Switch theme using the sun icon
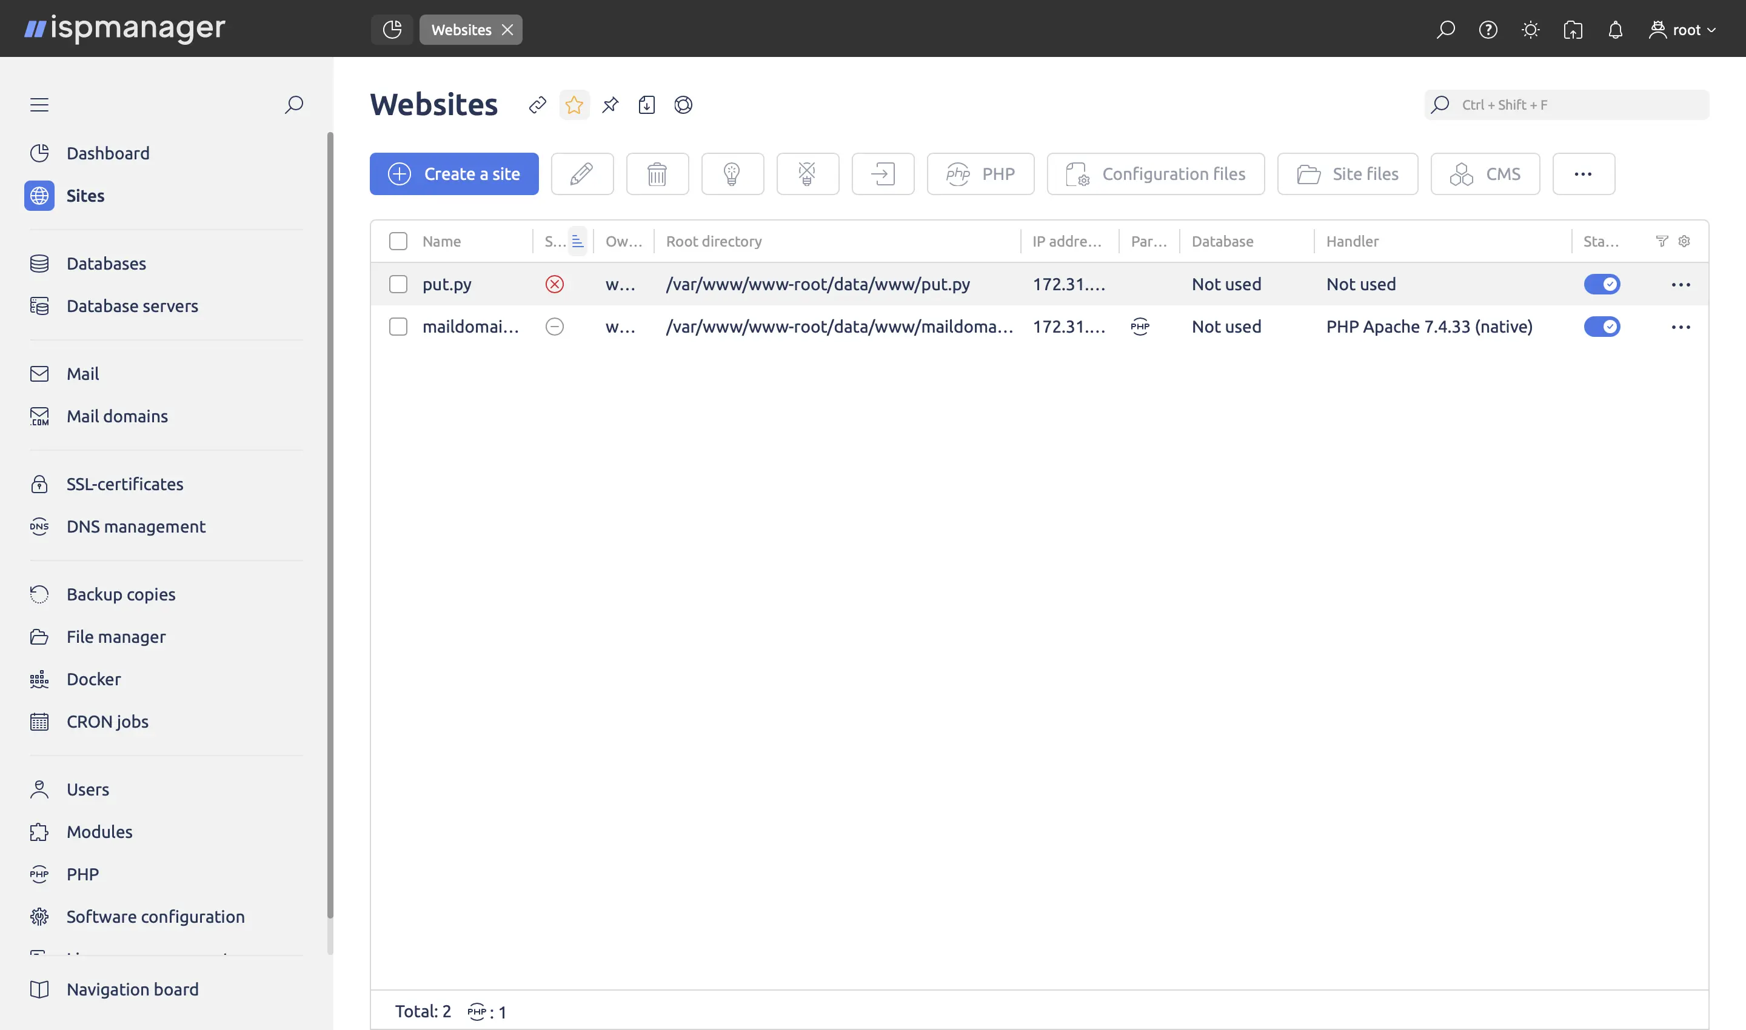Image resolution: width=1746 pixels, height=1030 pixels. point(1530,30)
